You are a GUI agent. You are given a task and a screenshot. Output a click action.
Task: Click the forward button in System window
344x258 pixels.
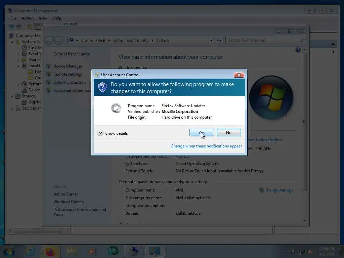58,40
